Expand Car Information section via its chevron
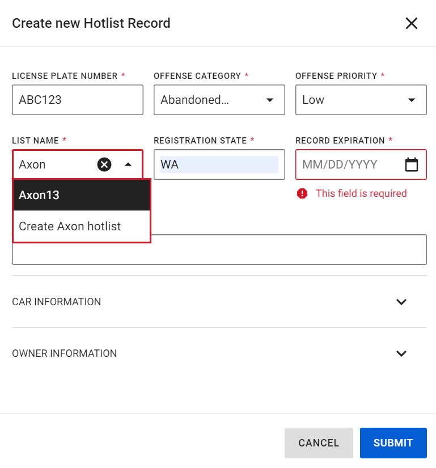Screen dimensions: 436x468 tap(401, 302)
